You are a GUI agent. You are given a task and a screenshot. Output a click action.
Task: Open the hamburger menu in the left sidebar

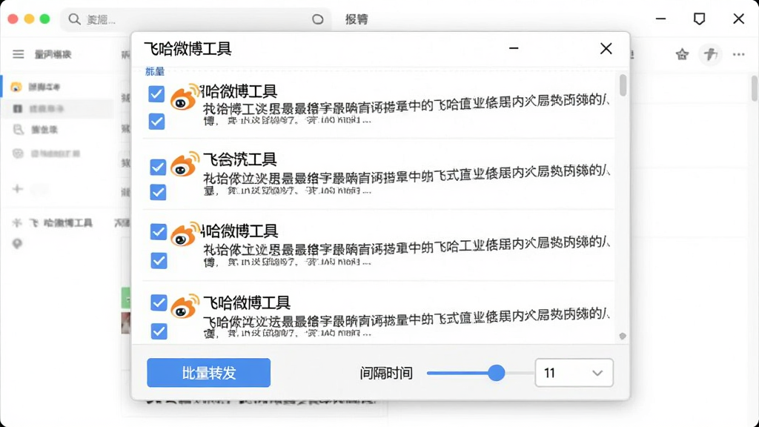click(19, 54)
